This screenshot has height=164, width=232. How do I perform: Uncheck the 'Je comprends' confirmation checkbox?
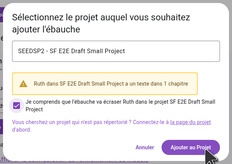(17, 106)
